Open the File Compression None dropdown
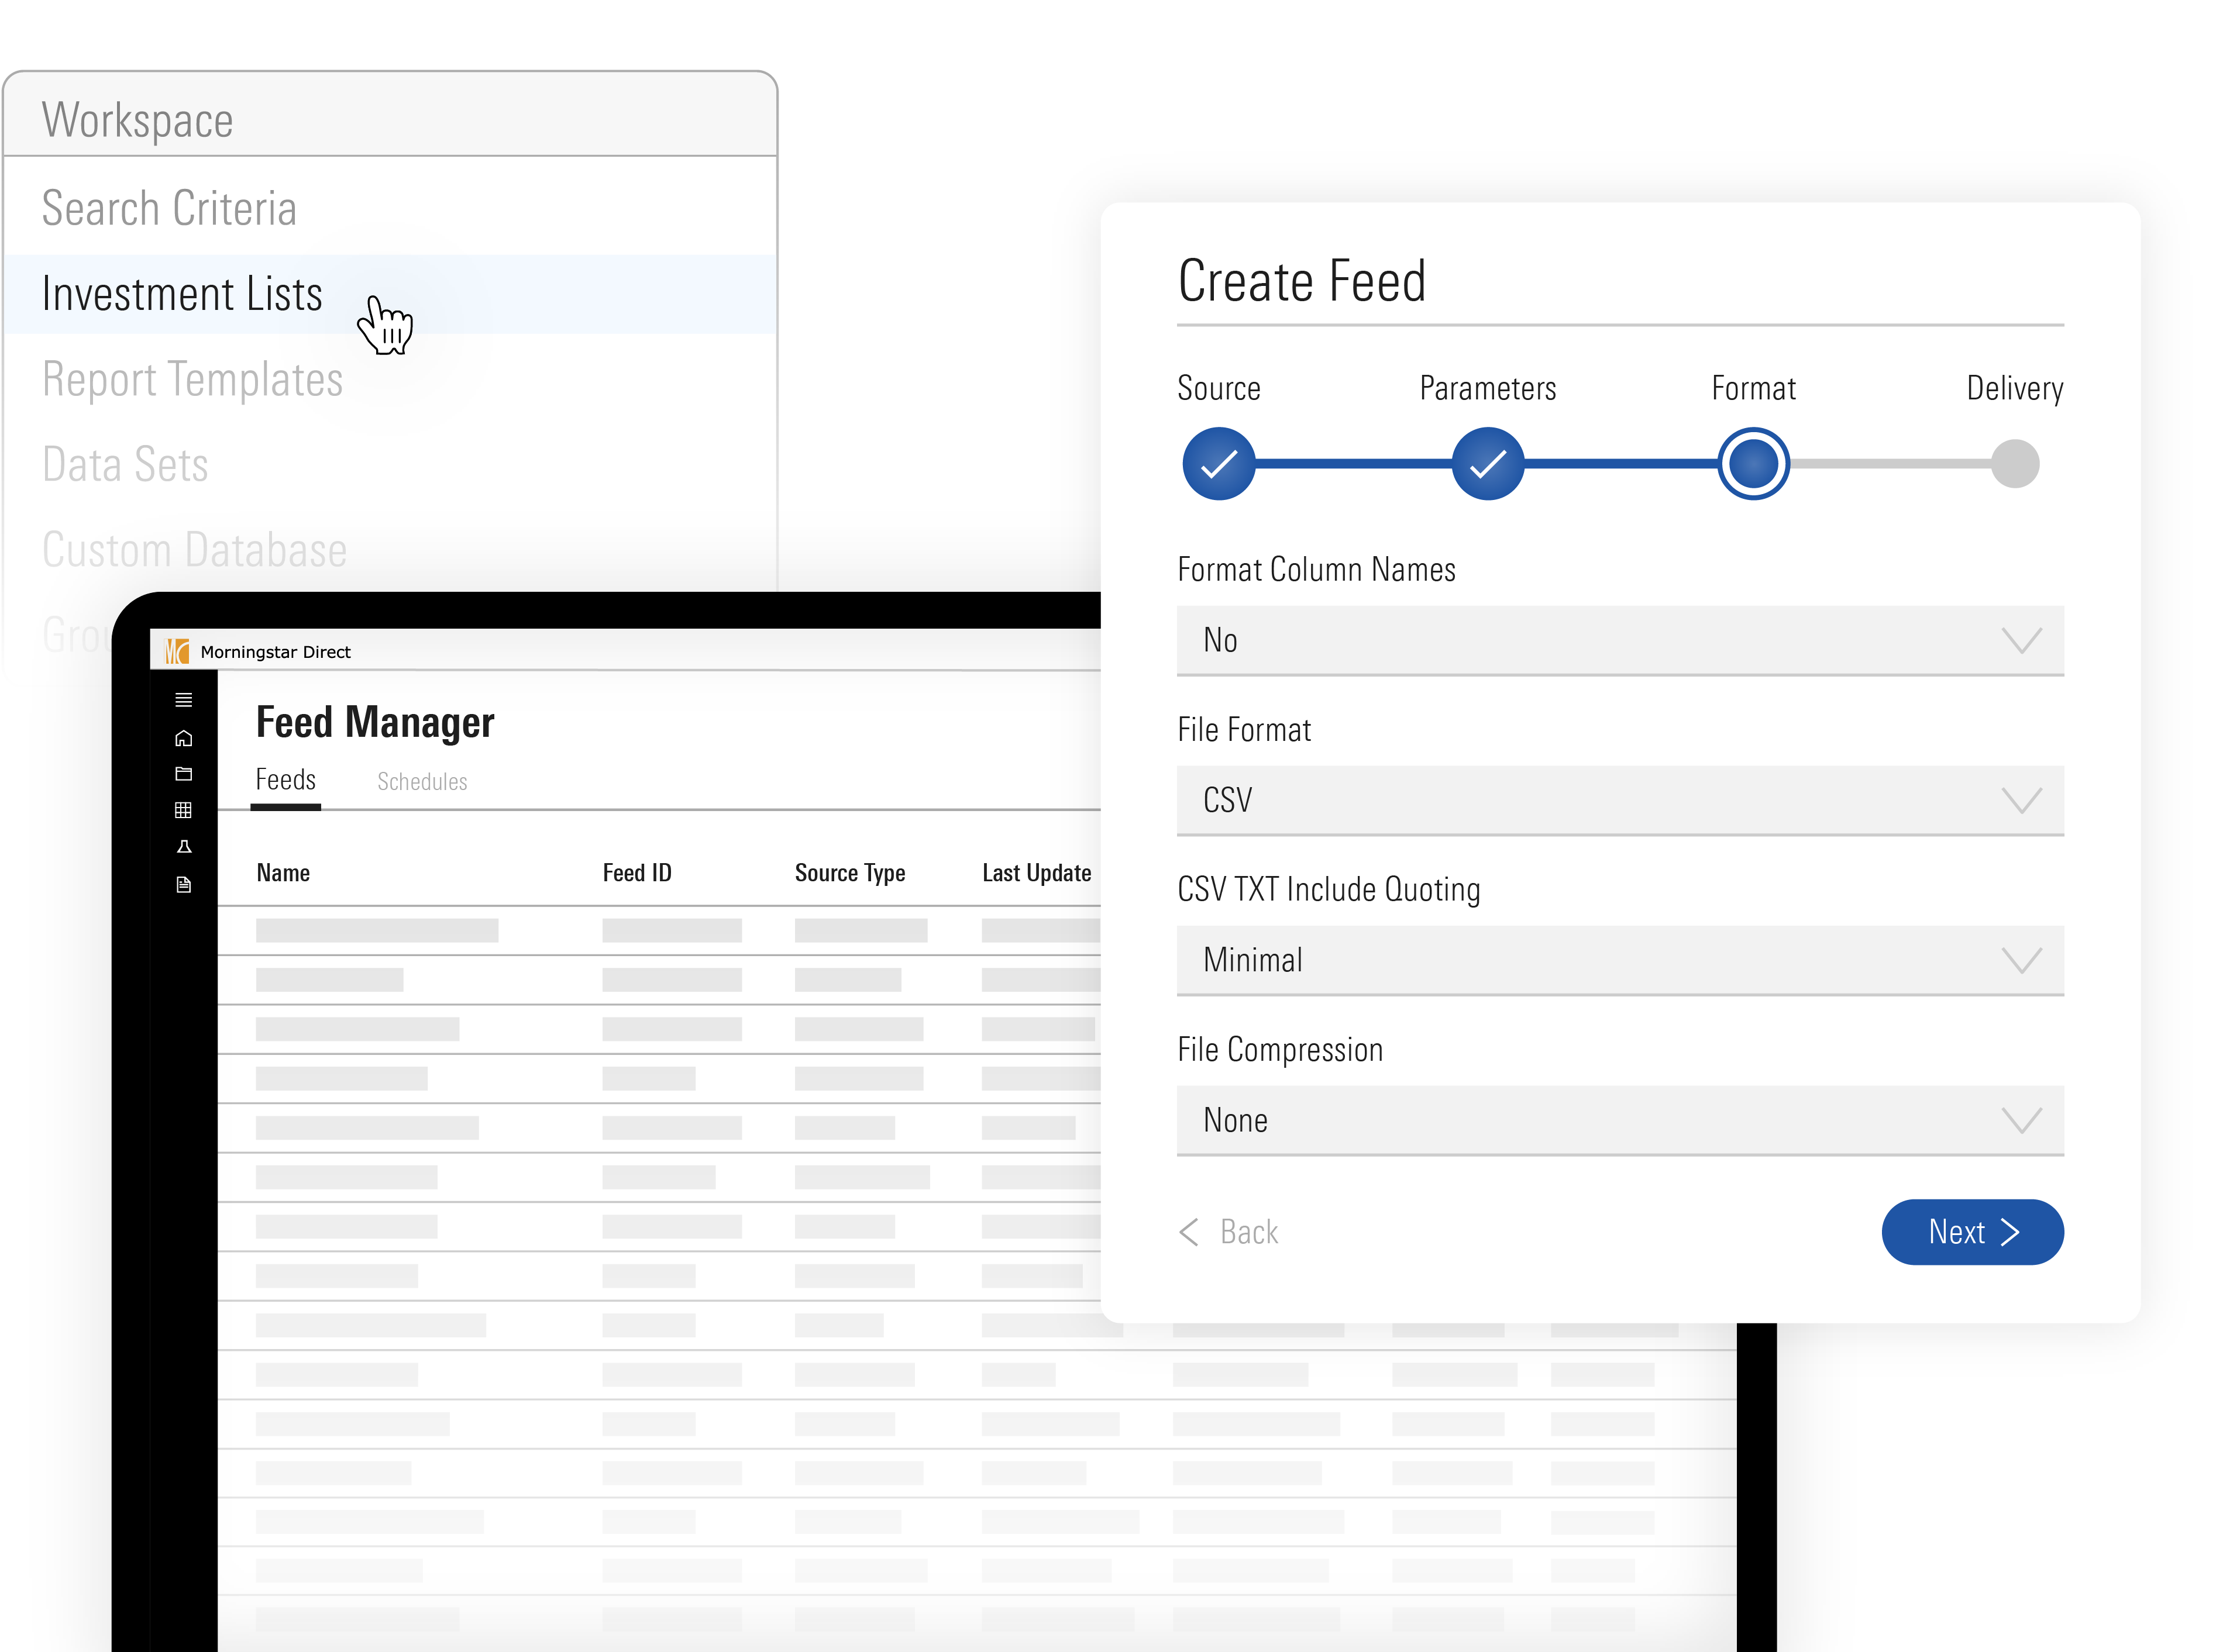 pos(1620,1120)
